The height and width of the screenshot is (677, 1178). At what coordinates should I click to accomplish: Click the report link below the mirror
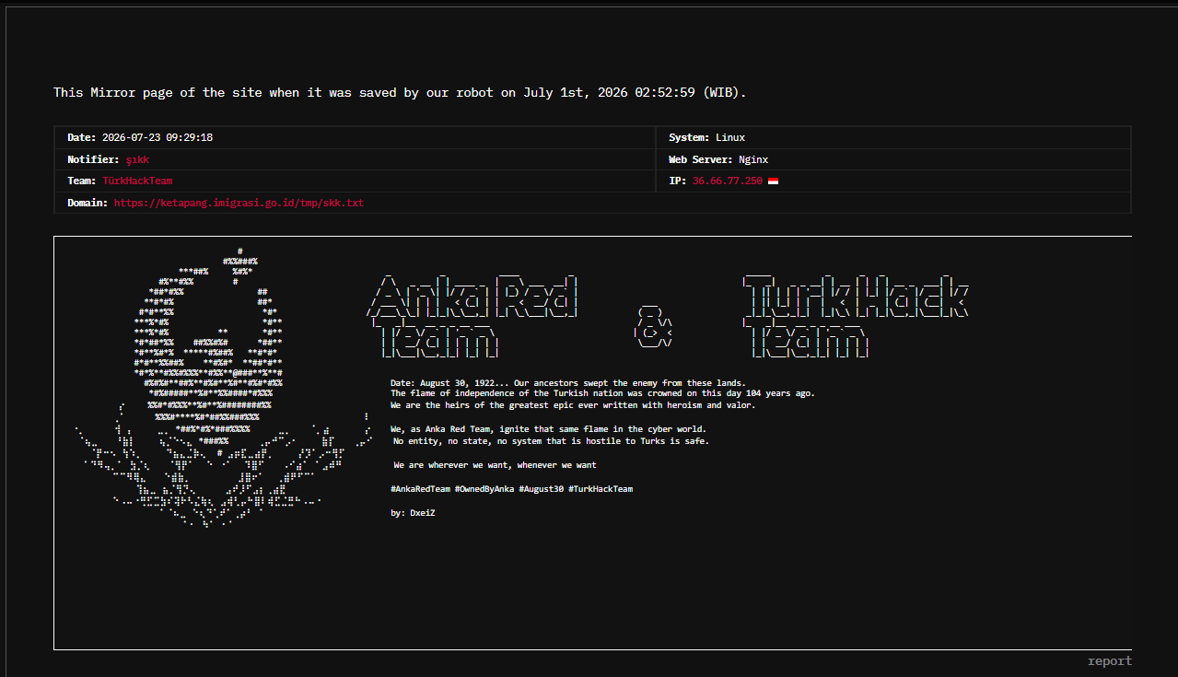click(1110, 661)
